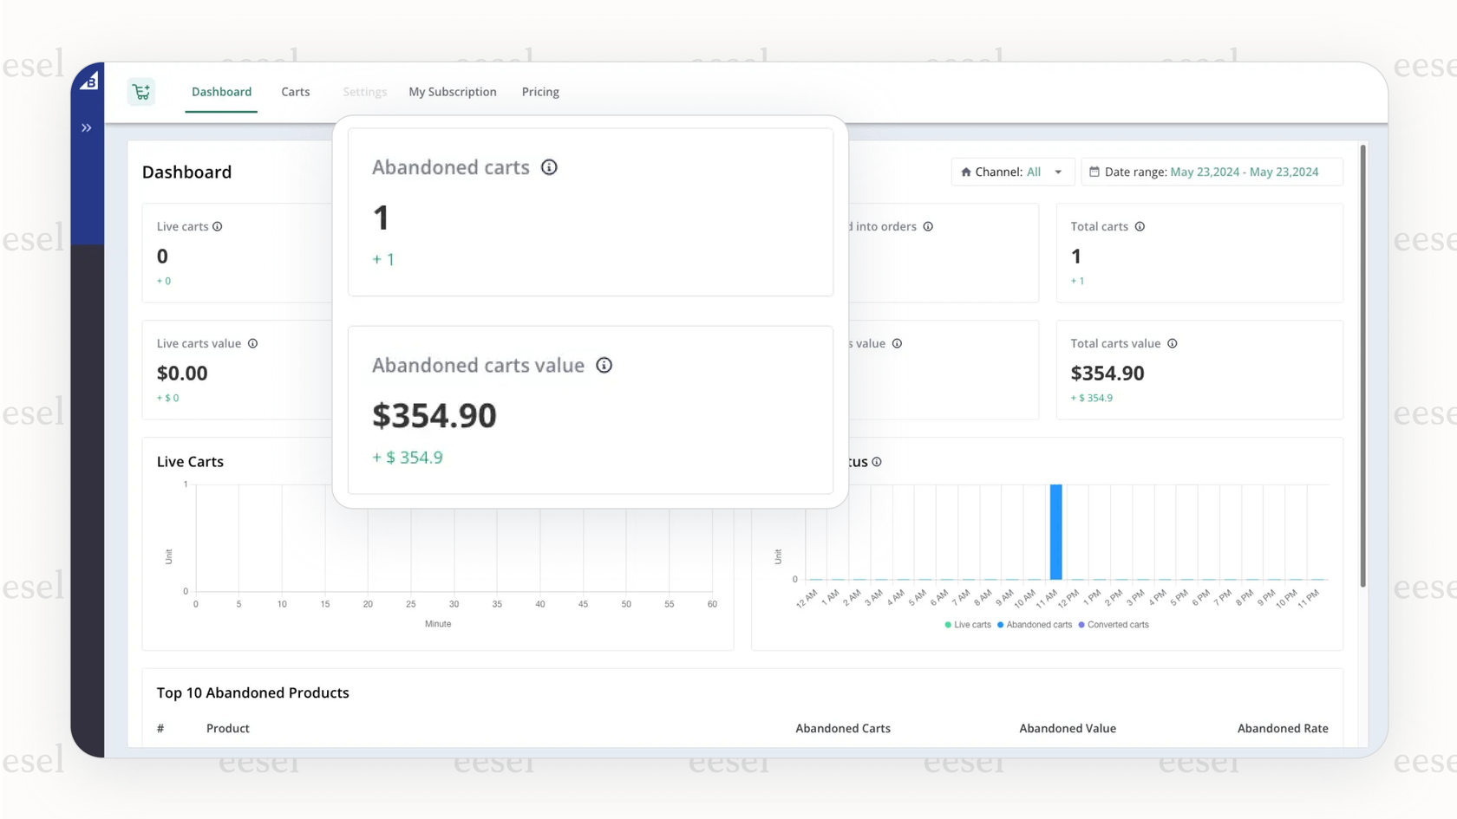Click the info icon beside Total carts value
The image size is (1457, 819).
coord(1173,343)
